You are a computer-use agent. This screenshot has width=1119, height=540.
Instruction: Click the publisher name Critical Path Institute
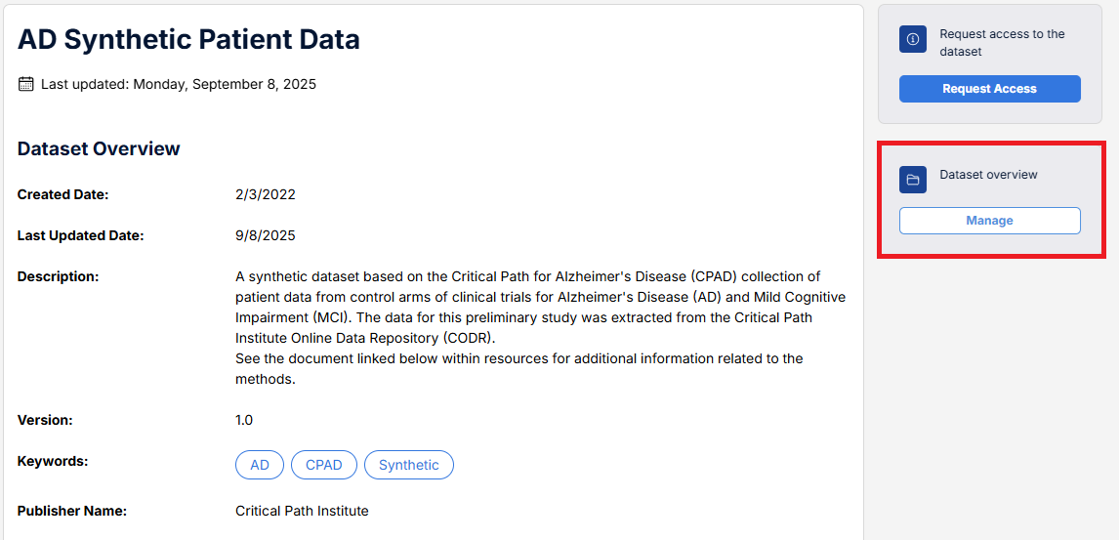[x=302, y=511]
